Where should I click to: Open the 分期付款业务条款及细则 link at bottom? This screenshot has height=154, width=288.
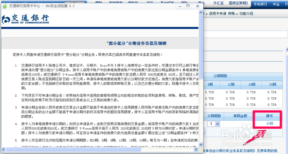(x=229, y=151)
